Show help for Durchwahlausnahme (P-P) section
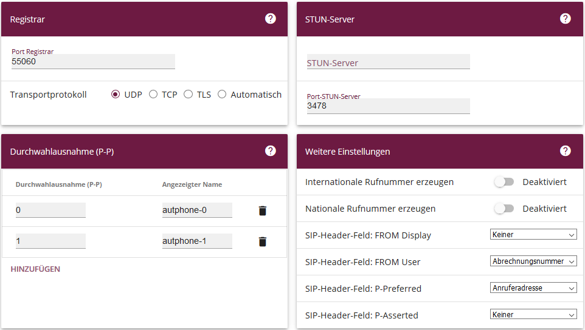The height and width of the screenshot is (330, 585). tap(271, 151)
